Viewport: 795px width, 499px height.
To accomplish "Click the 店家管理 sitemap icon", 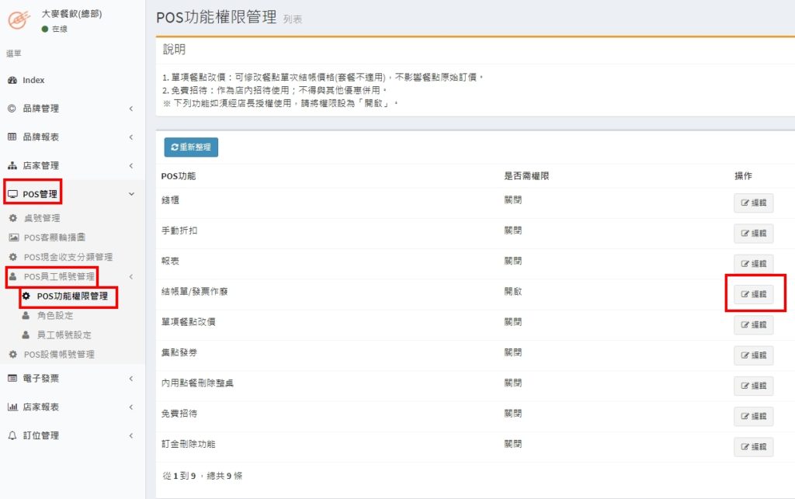I will coord(12,166).
